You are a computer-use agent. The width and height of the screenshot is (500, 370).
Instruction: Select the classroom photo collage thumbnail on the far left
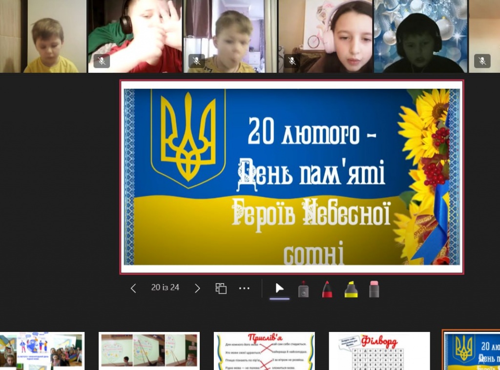point(42,350)
